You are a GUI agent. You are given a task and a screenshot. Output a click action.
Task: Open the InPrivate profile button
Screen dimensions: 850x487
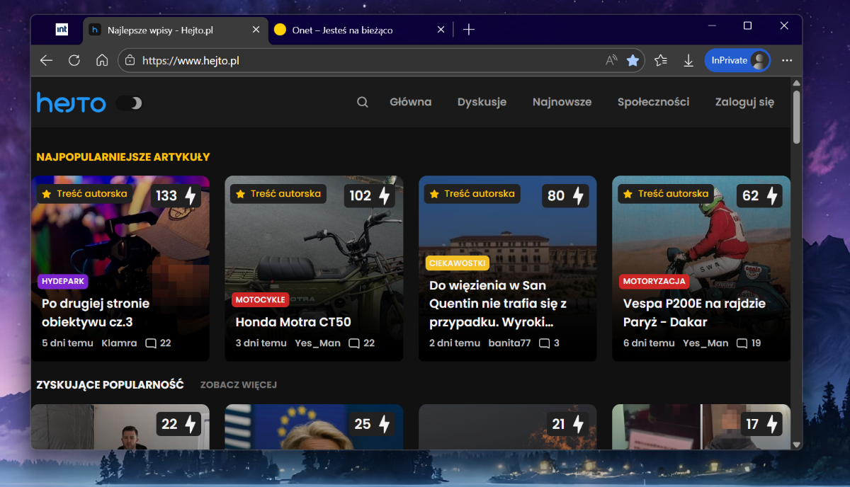[x=737, y=61]
